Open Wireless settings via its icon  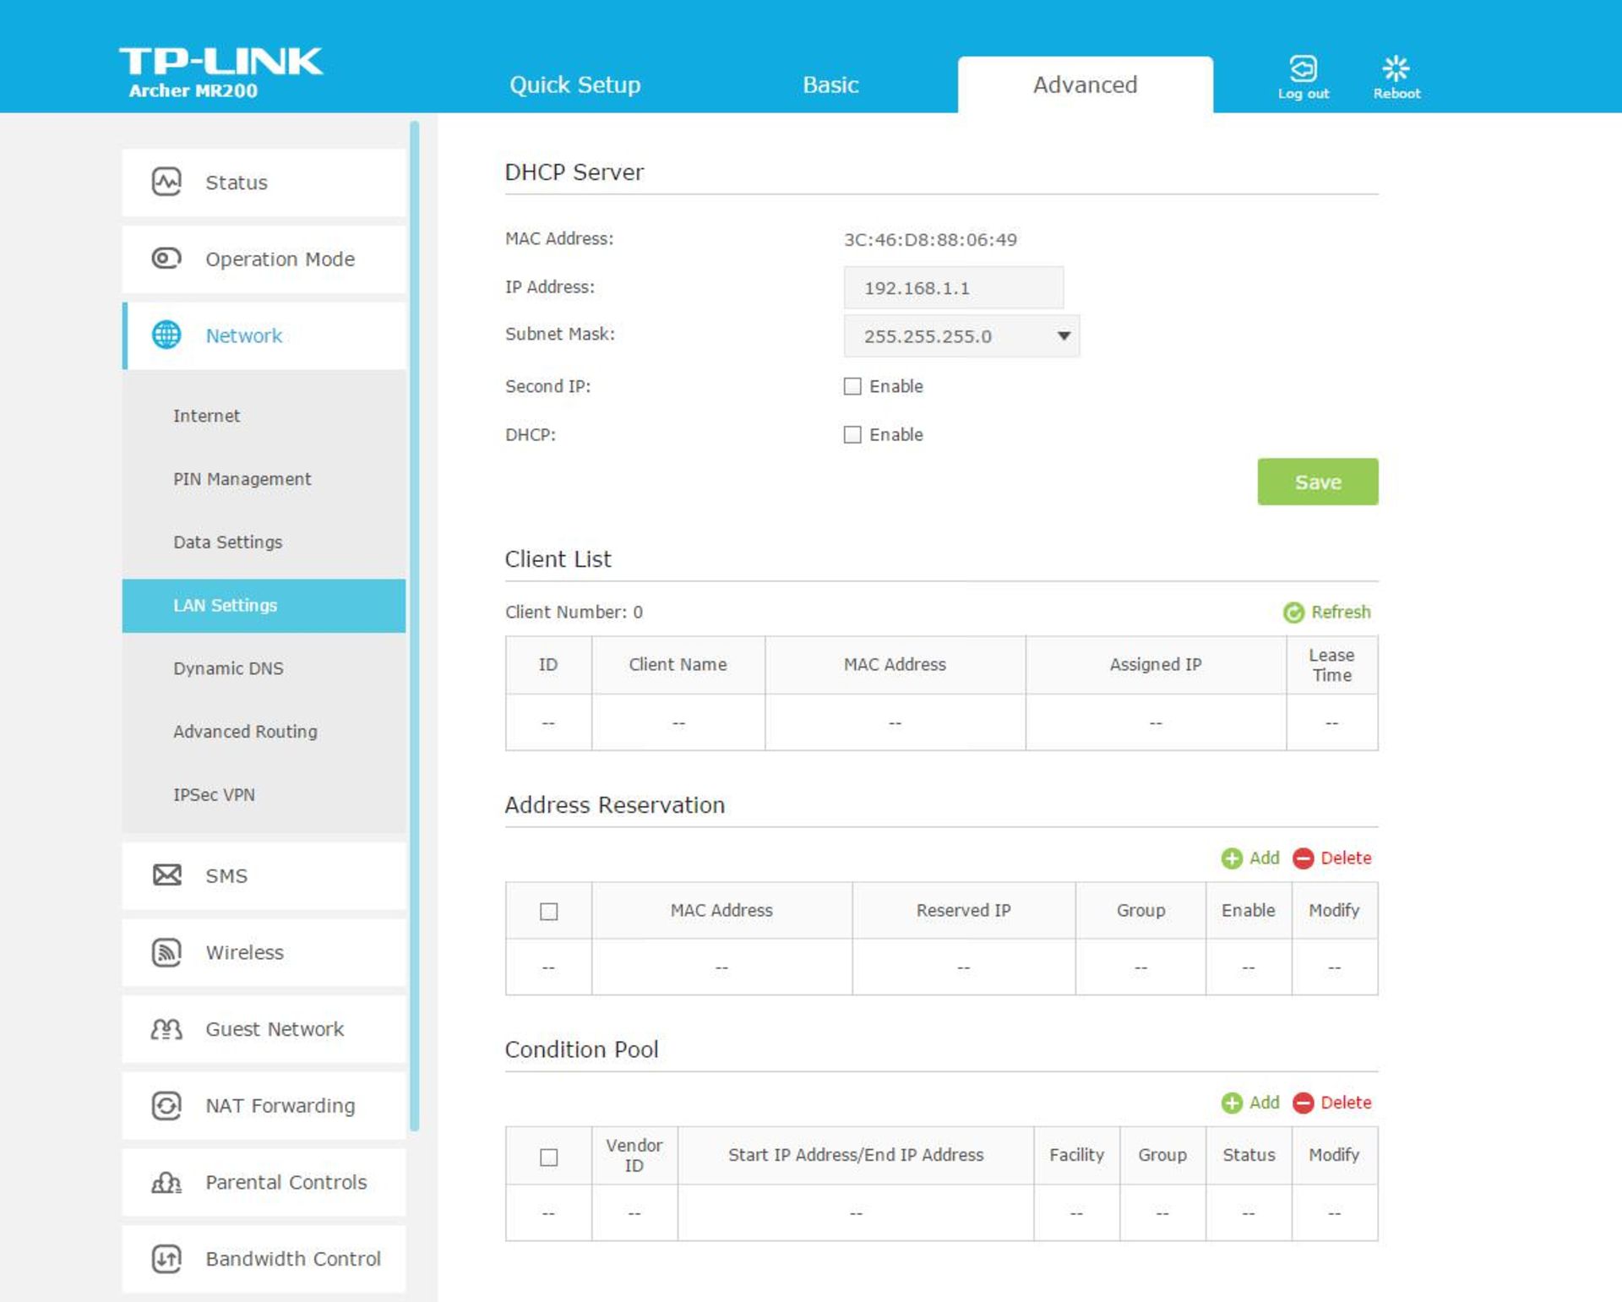coord(166,952)
